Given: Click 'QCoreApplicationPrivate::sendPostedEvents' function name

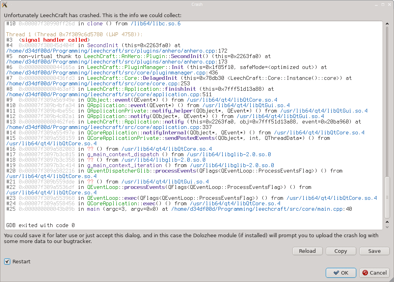Looking at the screenshot, I should (x=151, y=138).
